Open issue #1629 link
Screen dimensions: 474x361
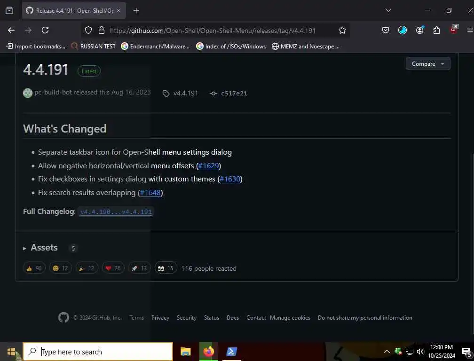click(x=209, y=166)
